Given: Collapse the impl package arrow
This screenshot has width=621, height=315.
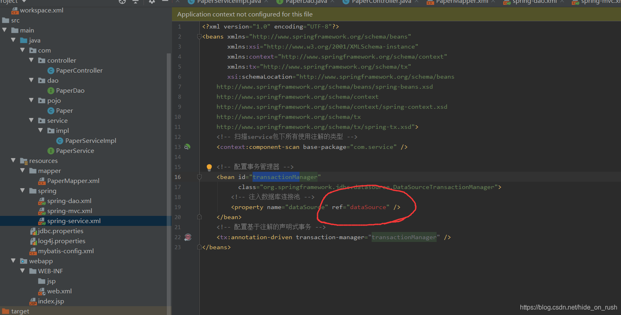Looking at the screenshot, I should click(41, 130).
